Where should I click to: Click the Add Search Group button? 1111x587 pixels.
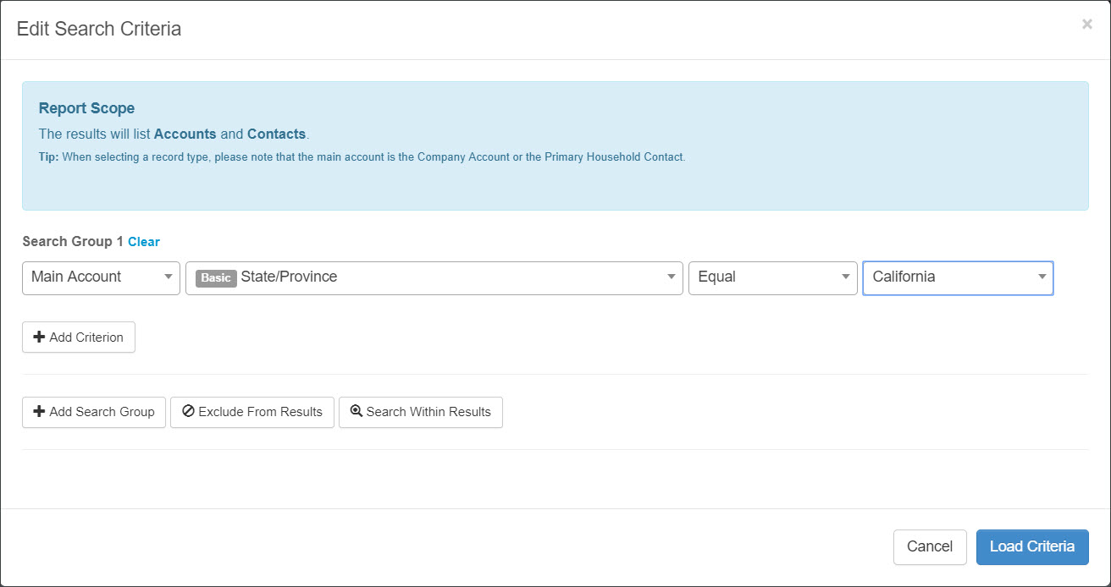(x=94, y=412)
